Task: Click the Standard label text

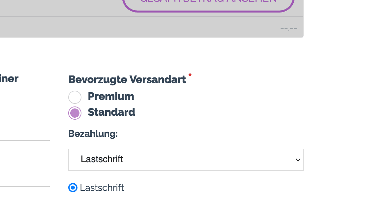Action: click(x=111, y=112)
